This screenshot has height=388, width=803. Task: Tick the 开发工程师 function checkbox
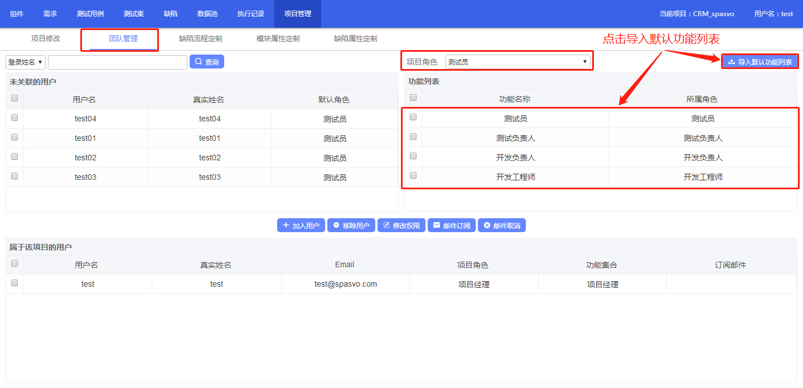coord(413,175)
